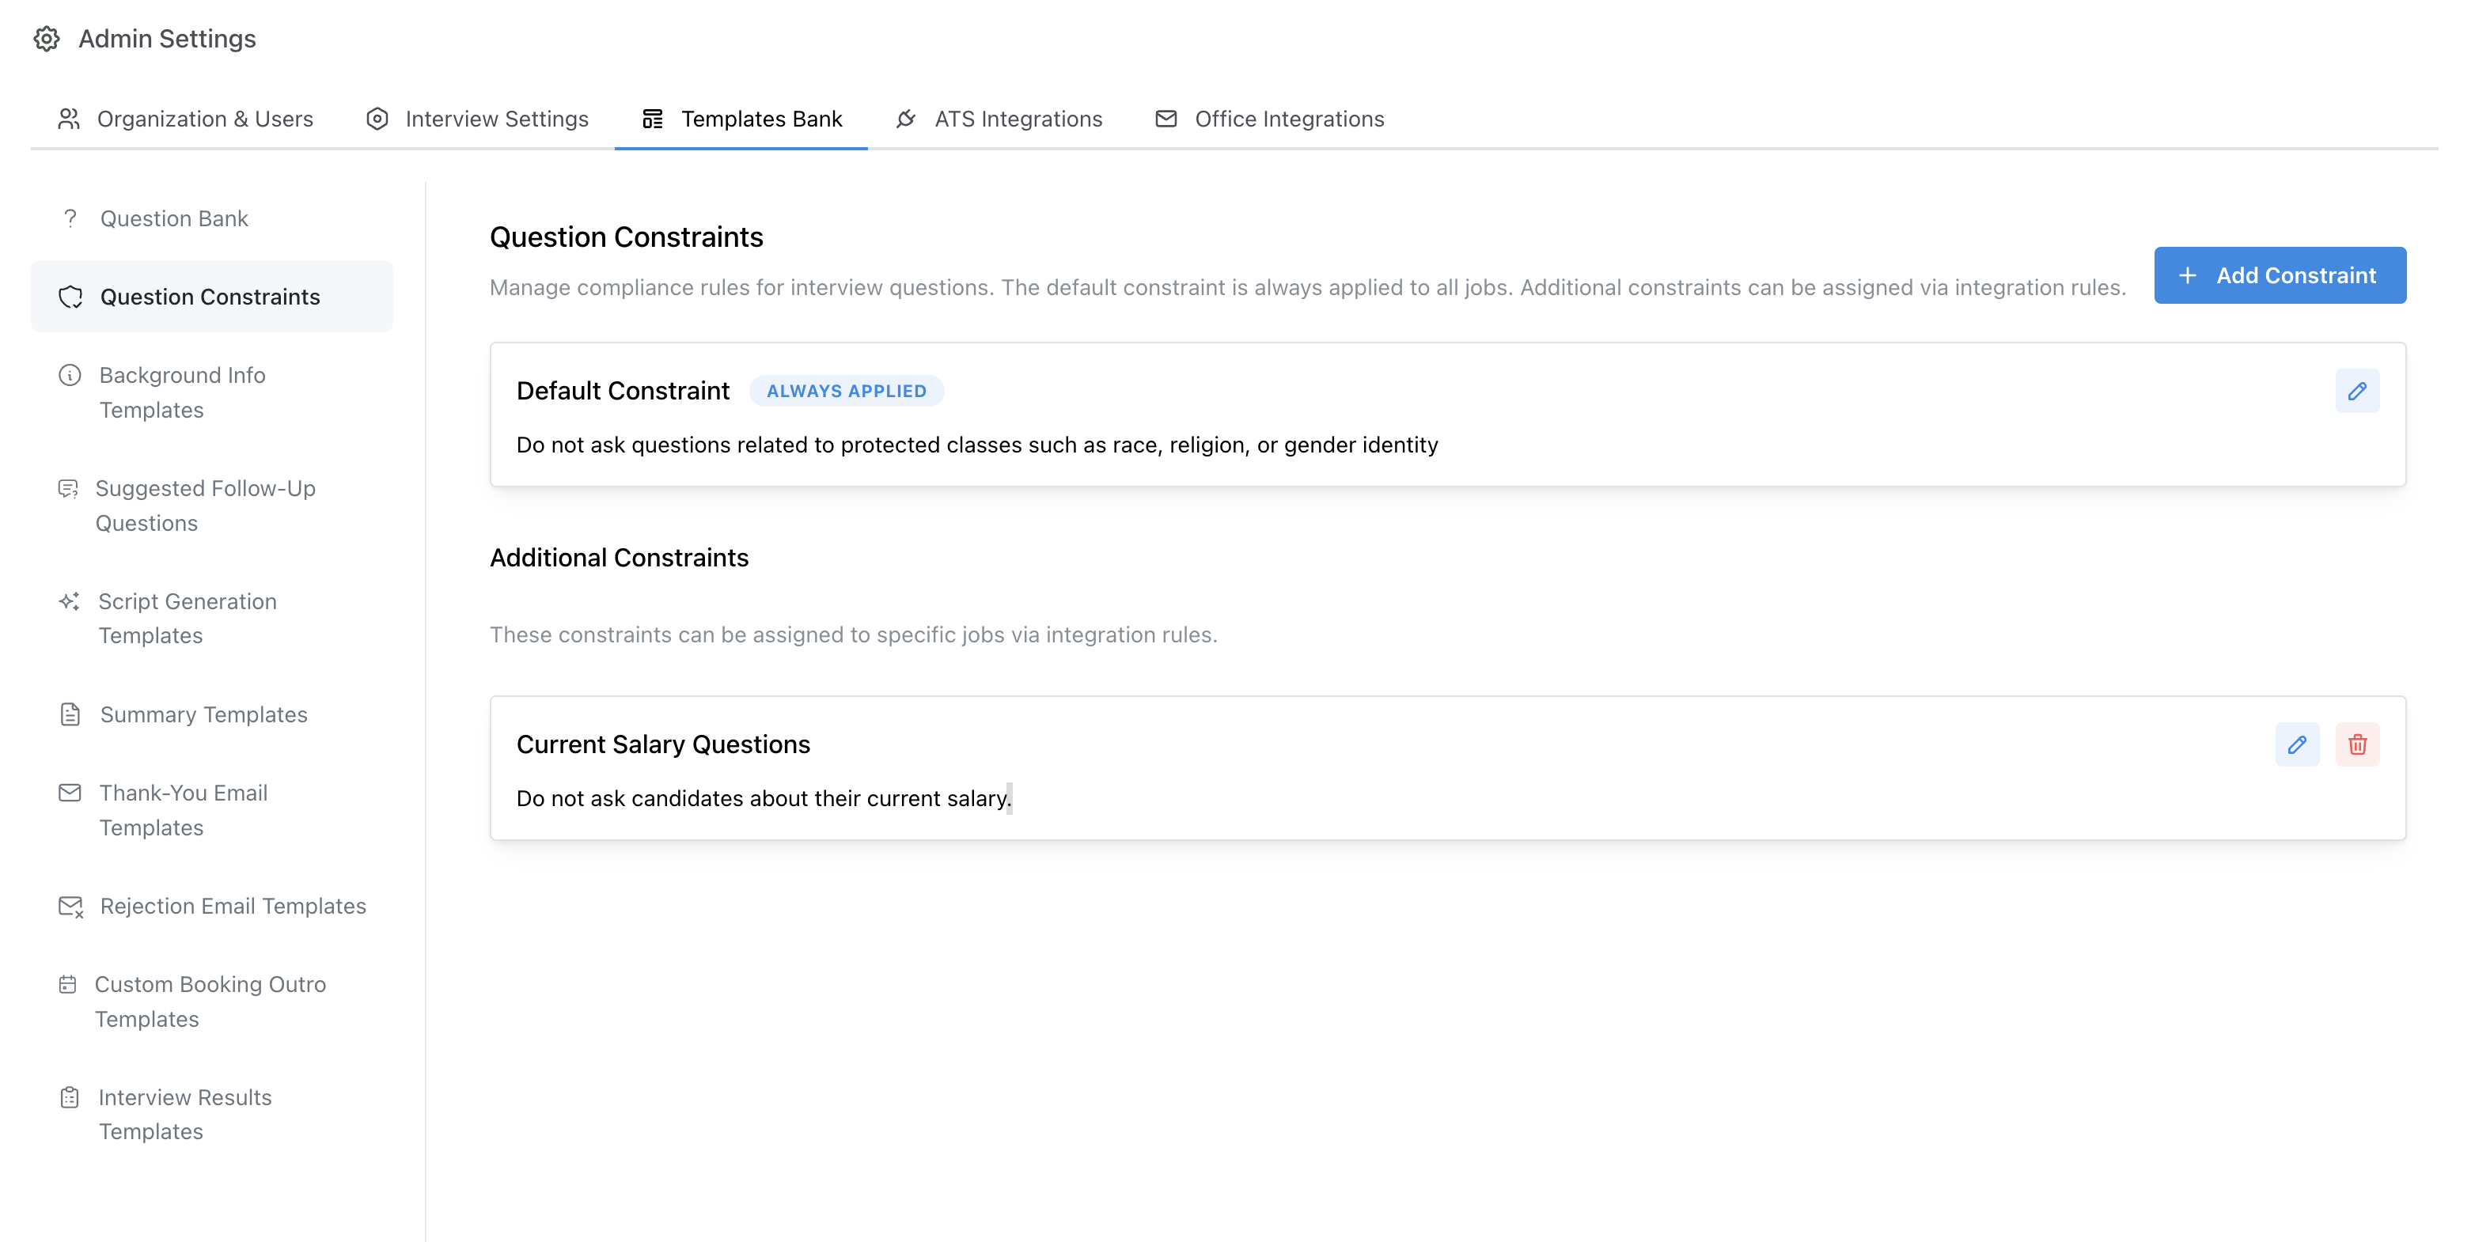Click the edit icon for Current Salary Questions
Viewport: 2475px width, 1242px height.
[2299, 744]
